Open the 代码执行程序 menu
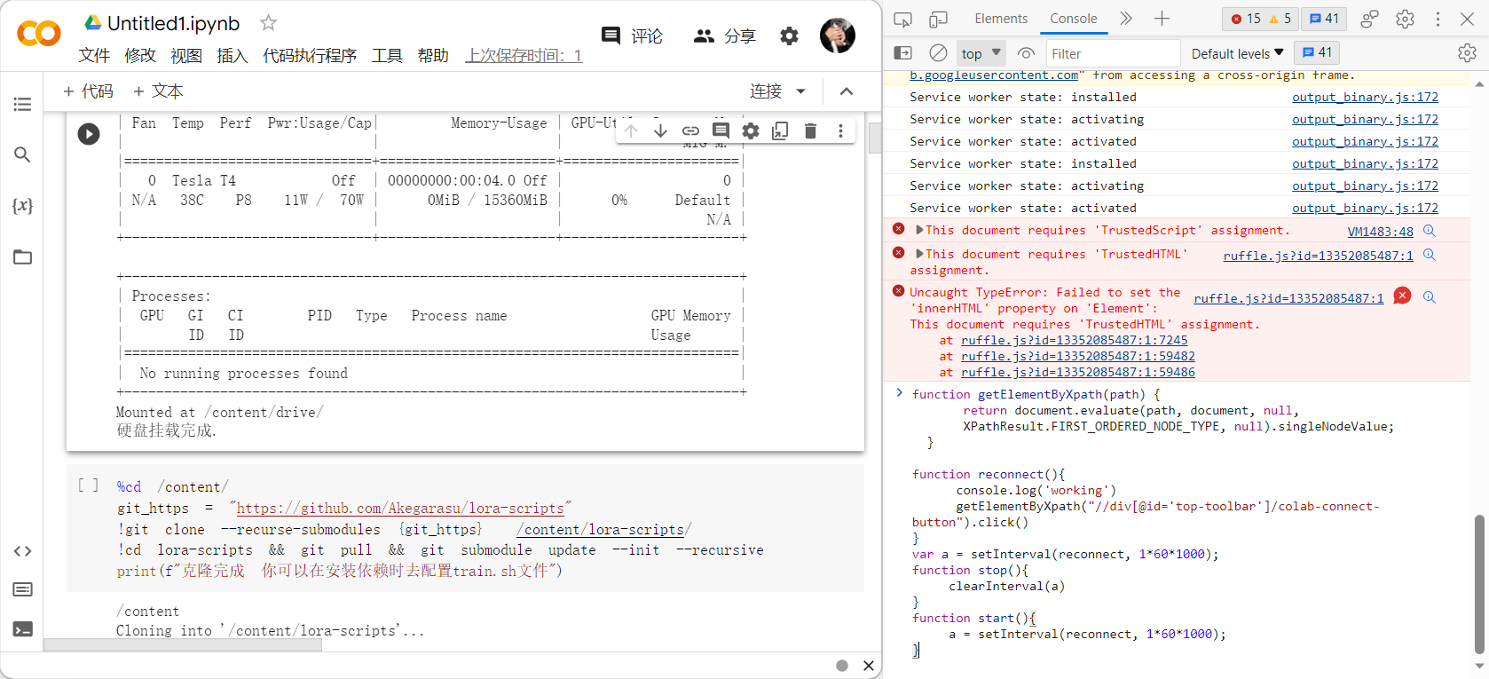The image size is (1489, 679). click(x=310, y=56)
